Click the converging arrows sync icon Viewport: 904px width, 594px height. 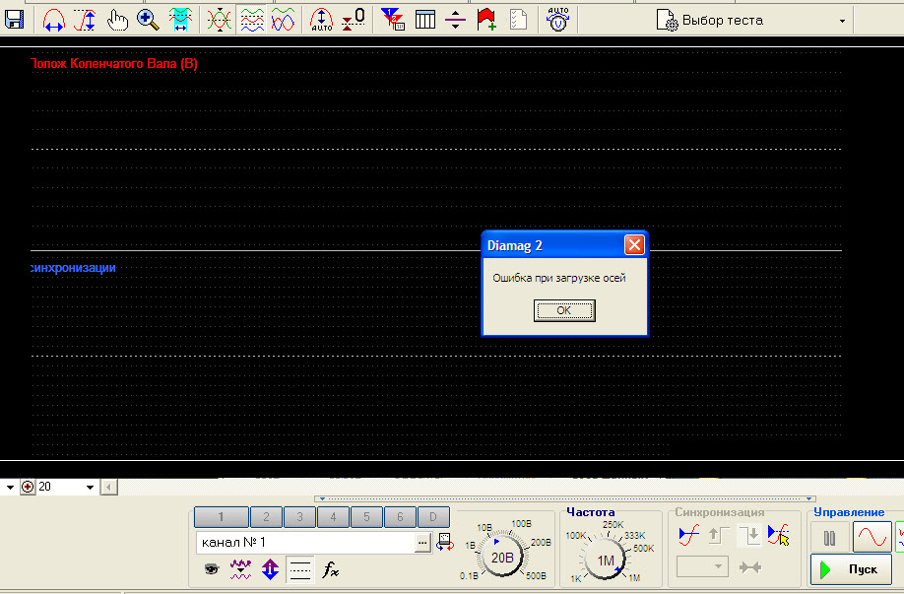point(749,567)
